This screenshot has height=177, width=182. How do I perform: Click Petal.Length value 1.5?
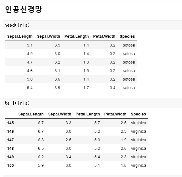pos(86,71)
